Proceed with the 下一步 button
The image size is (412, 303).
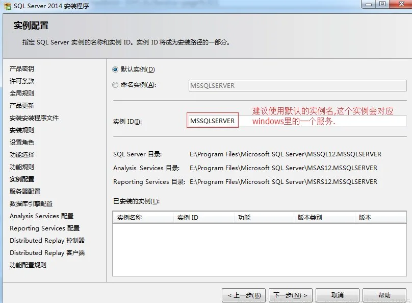(290, 295)
